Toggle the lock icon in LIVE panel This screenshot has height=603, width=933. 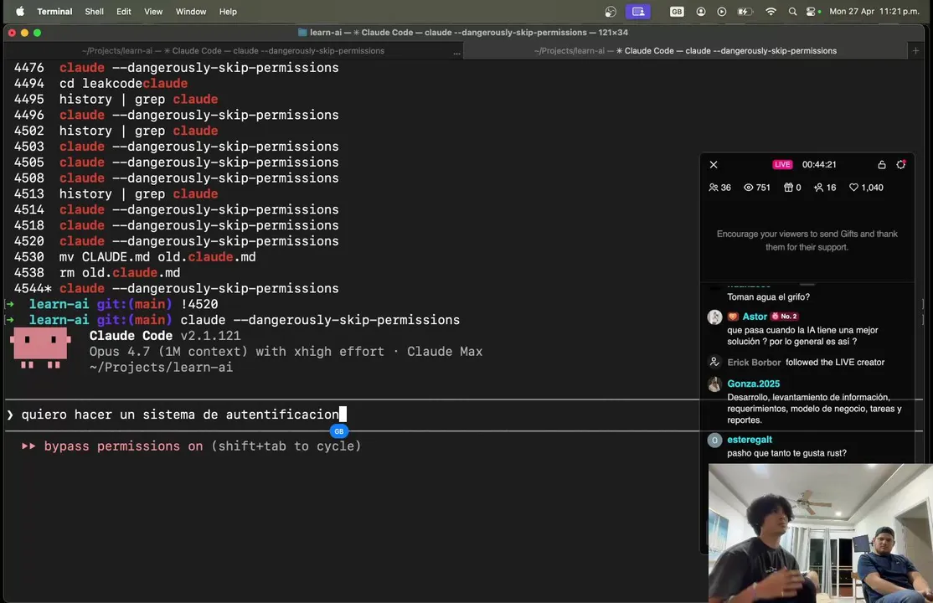pos(882,164)
